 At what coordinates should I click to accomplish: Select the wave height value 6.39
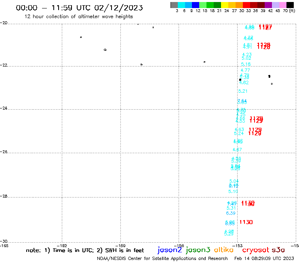click(231, 213)
